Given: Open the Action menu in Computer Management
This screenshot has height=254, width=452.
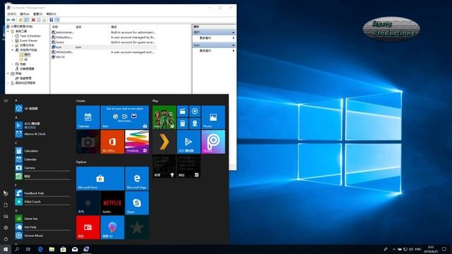Looking at the screenshot, I should click(25, 14).
